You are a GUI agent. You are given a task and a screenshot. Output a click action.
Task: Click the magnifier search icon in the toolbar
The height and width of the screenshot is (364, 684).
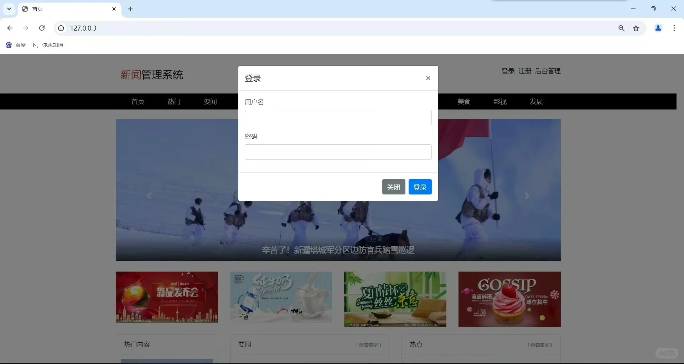pos(621,28)
